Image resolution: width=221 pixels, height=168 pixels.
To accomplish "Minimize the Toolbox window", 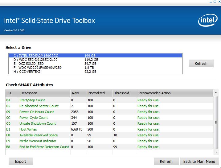I will coord(211,2).
